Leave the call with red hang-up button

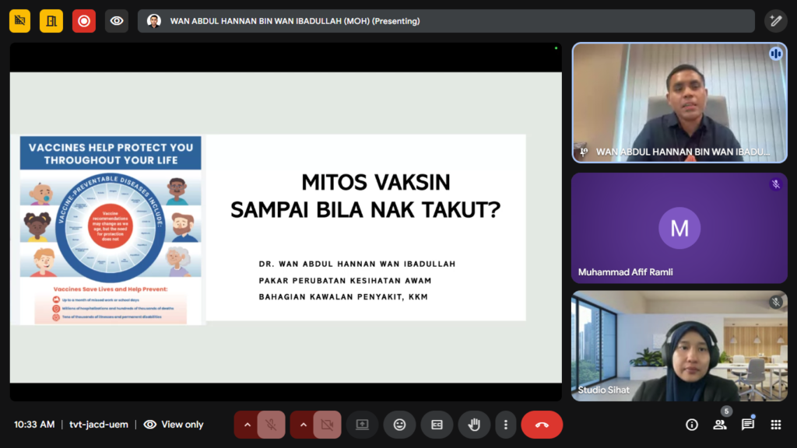[x=542, y=425]
